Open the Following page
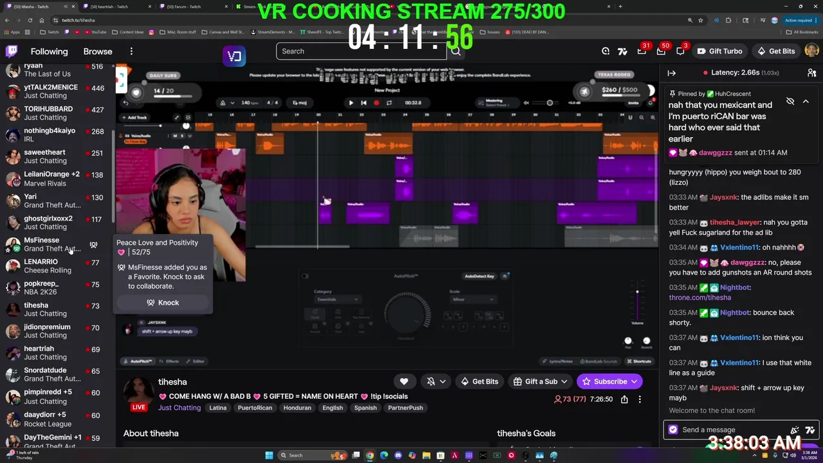The image size is (823, 463). click(49, 51)
